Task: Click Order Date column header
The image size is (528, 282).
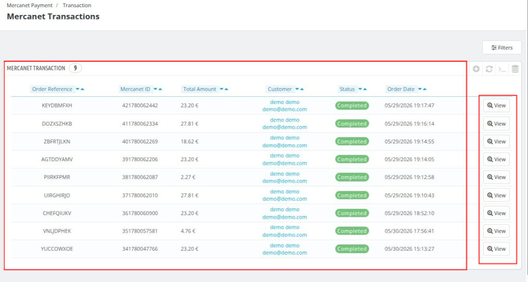Action: 401,89
